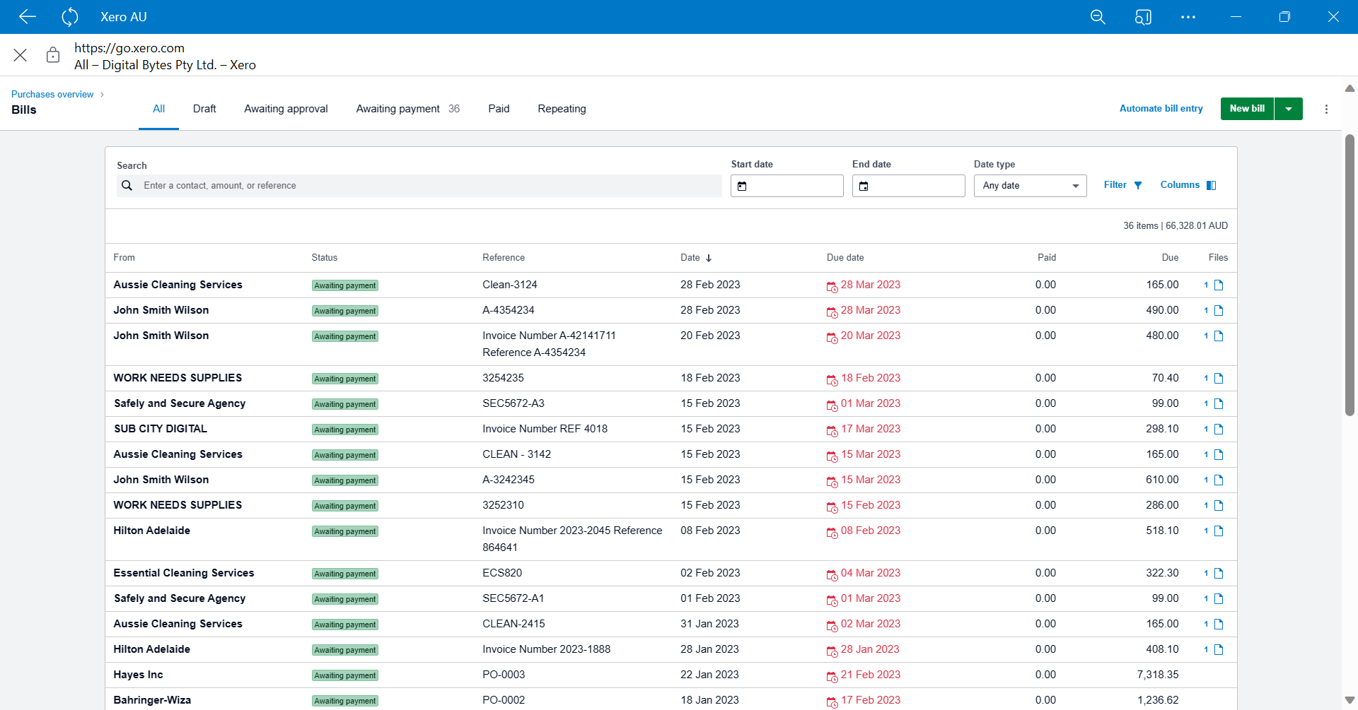The width and height of the screenshot is (1358, 710).
Task: Click the Automate bill entry link
Action: tap(1161, 109)
